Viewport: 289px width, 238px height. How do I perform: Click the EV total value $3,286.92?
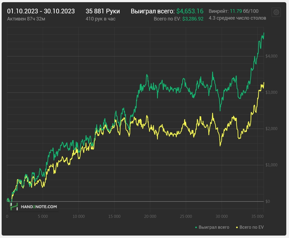[193, 19]
